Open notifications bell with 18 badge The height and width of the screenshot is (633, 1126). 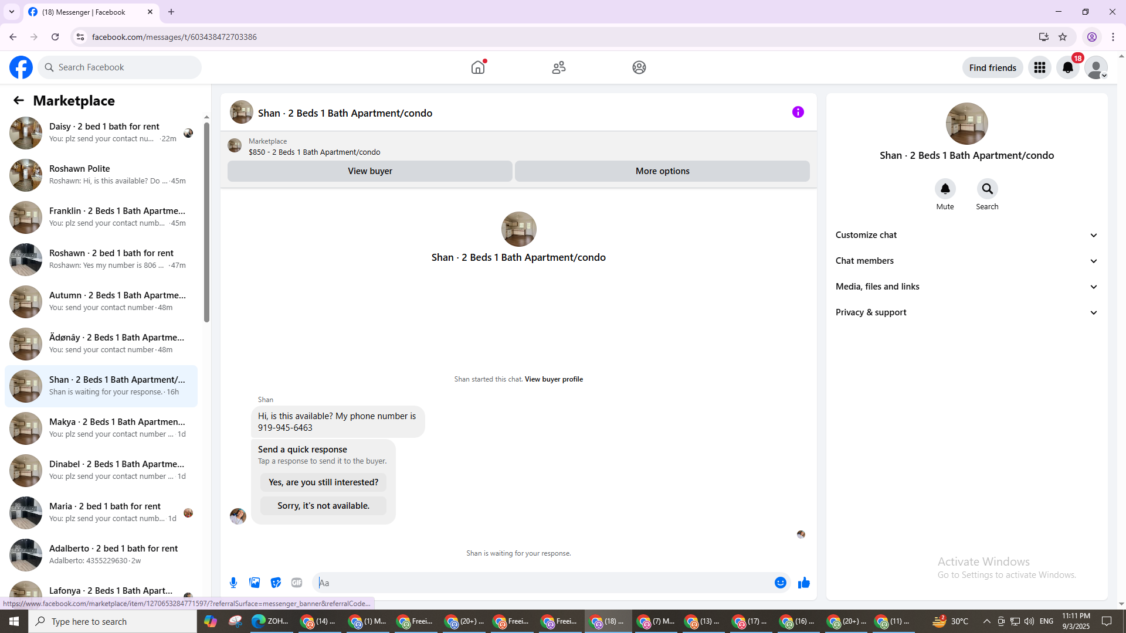click(x=1068, y=67)
